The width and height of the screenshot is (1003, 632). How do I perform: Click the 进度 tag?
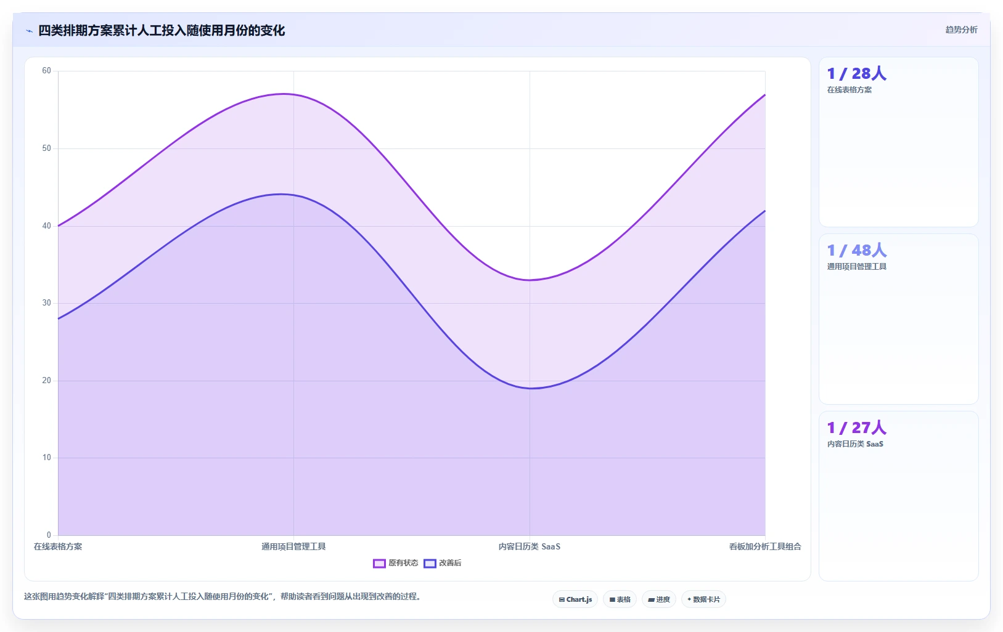(659, 599)
